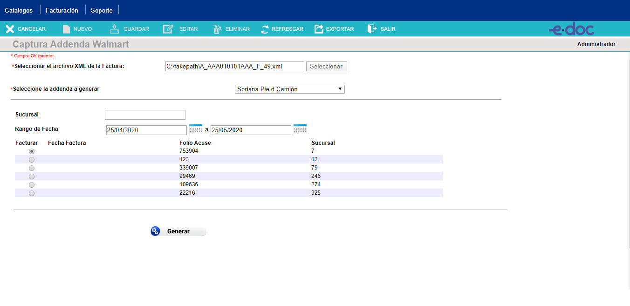The height and width of the screenshot is (306, 630).
Task: Click the NUEVO toolbar label
Action: 82,29
